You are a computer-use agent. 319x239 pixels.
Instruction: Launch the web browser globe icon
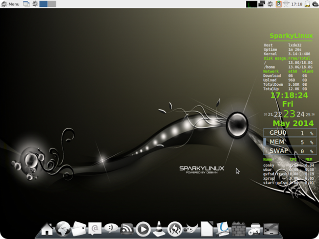tap(63, 229)
